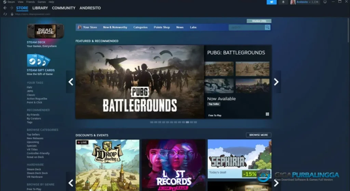Open the PUBG Battlegrounds main banner
The height and width of the screenshot is (191, 350).
[140, 82]
